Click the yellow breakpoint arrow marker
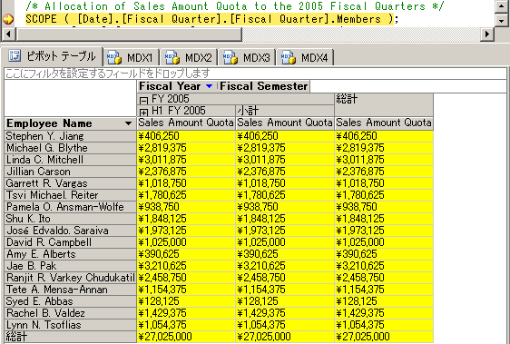The image size is (510, 344). [8, 19]
